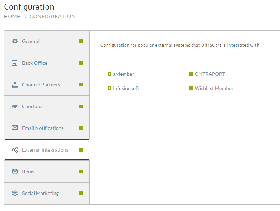Click the green info icon beside Items
This screenshot has height=211, width=280.
[81, 172]
